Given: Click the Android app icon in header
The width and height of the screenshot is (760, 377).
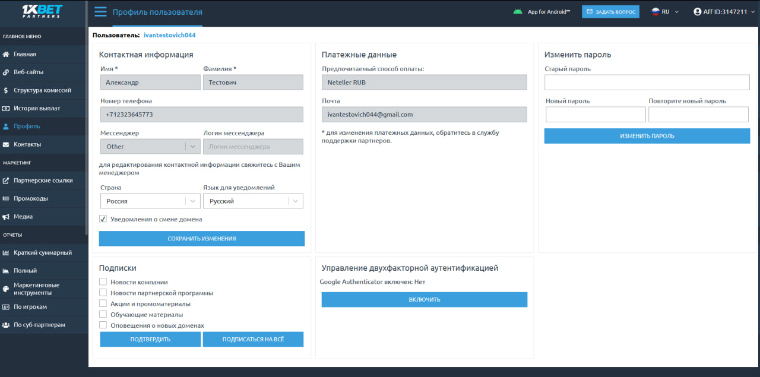Looking at the screenshot, I should [x=518, y=12].
